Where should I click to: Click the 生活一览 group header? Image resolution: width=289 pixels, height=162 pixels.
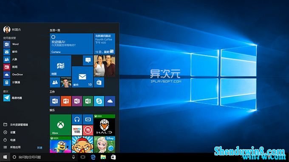[55, 30]
